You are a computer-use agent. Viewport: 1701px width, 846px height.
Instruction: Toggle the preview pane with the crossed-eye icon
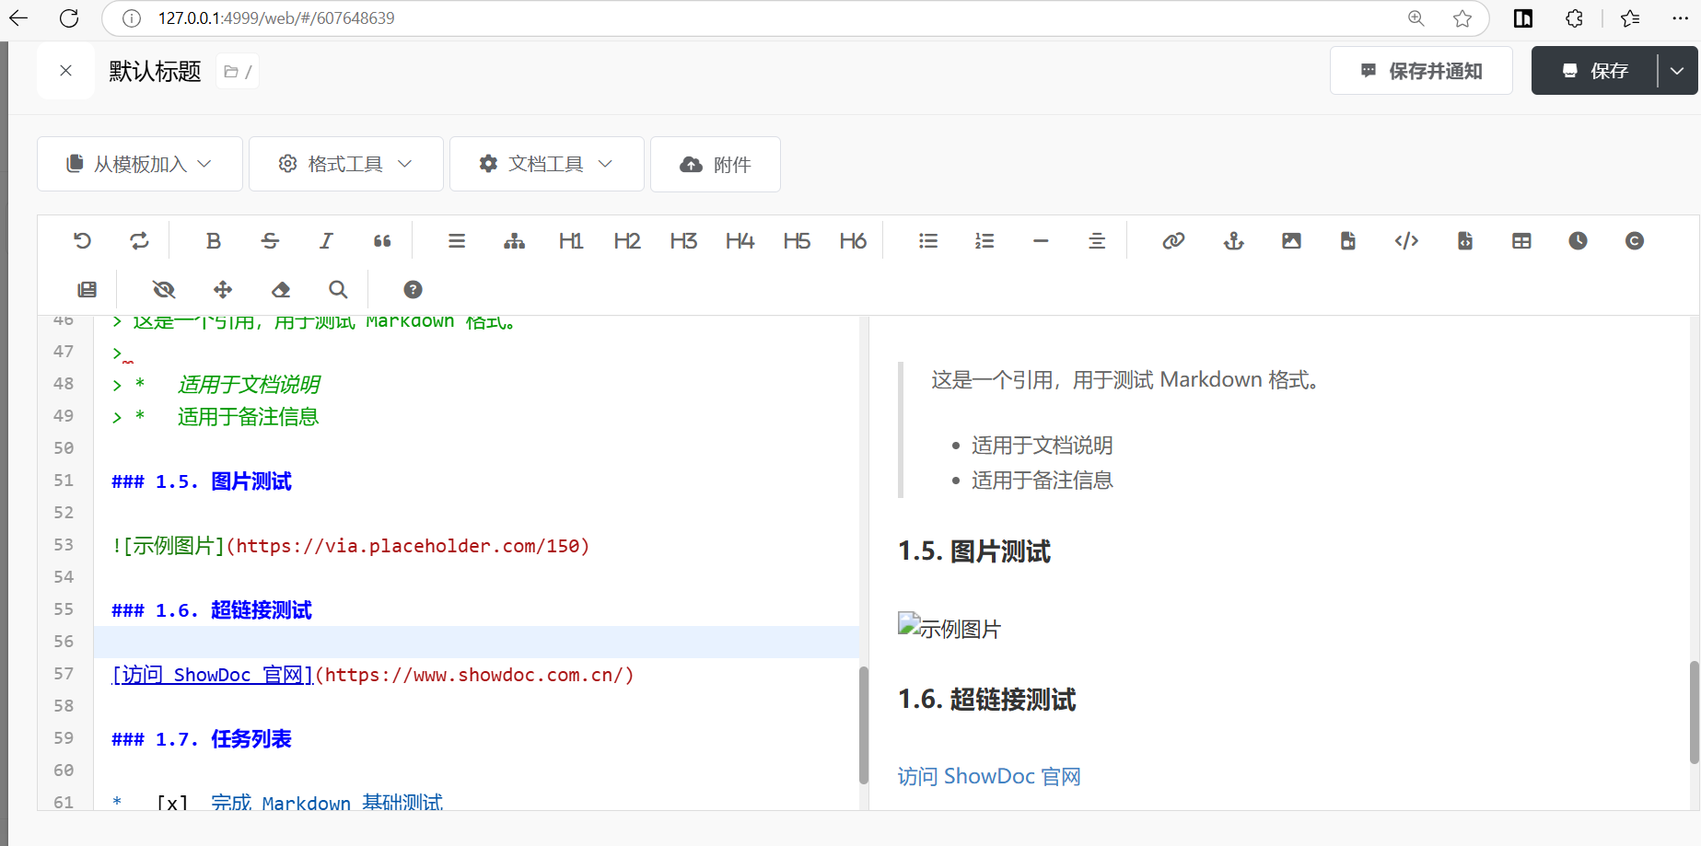(164, 290)
